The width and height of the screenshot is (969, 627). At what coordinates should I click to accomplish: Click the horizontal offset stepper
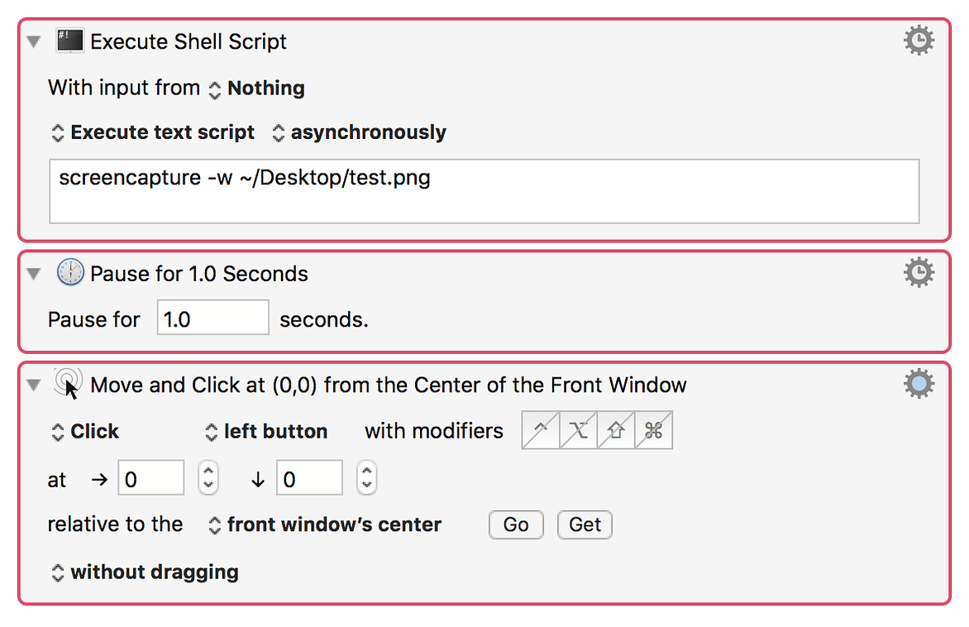click(208, 478)
